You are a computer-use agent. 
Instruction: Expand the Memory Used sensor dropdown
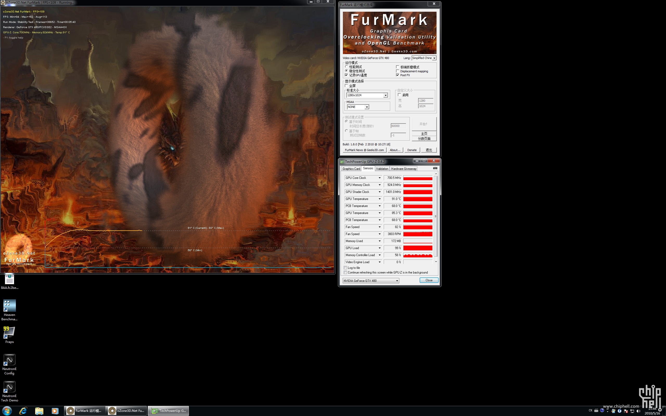pos(380,241)
